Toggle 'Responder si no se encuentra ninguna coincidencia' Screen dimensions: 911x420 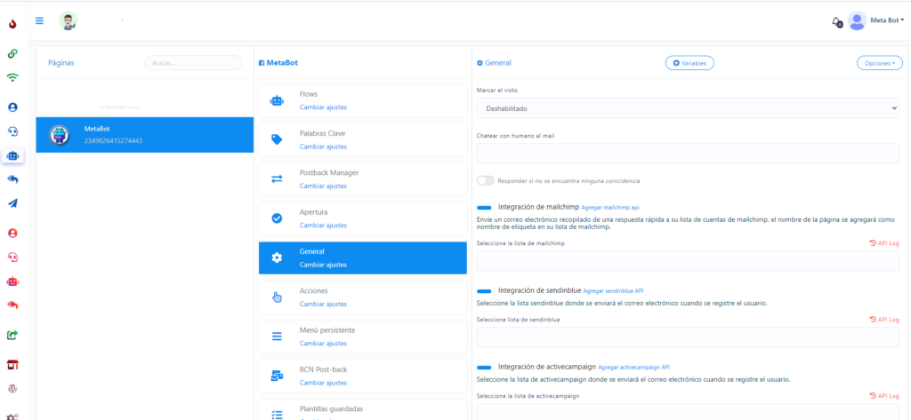pyautogui.click(x=486, y=180)
